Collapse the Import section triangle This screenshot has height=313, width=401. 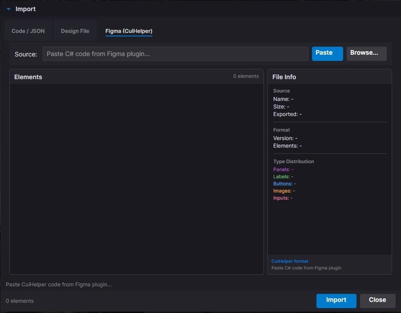click(8, 9)
